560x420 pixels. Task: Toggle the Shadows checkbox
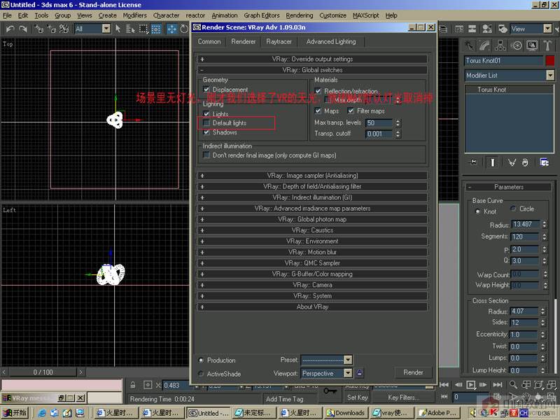tap(206, 132)
